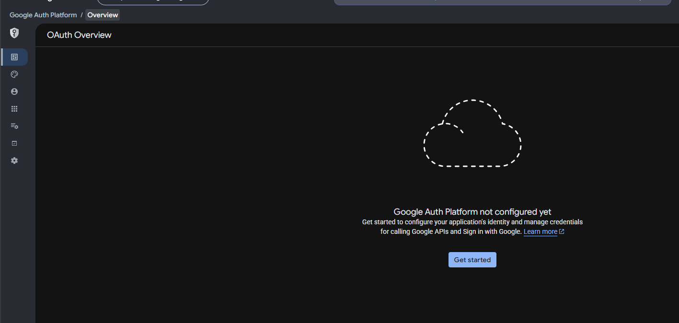Open Audience via the person icon
This screenshot has width=679, height=323.
pyautogui.click(x=14, y=92)
